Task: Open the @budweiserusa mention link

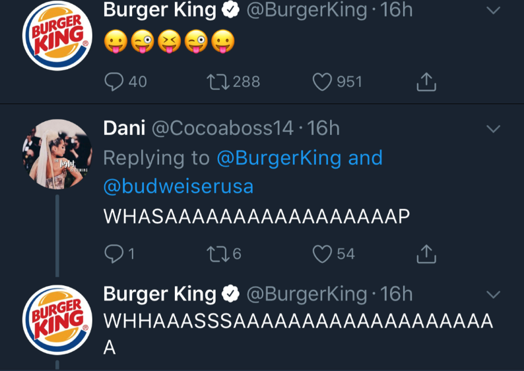Action: click(x=178, y=186)
